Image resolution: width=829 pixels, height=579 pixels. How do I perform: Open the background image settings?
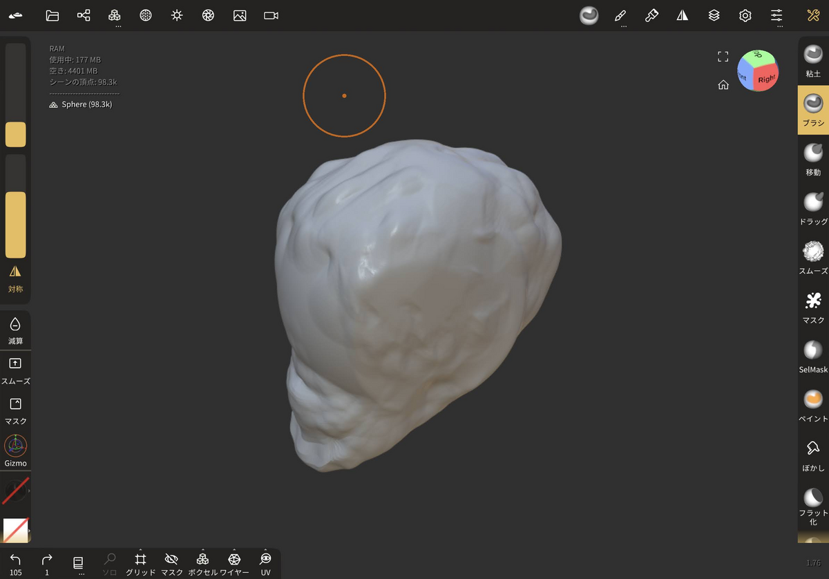click(x=240, y=15)
